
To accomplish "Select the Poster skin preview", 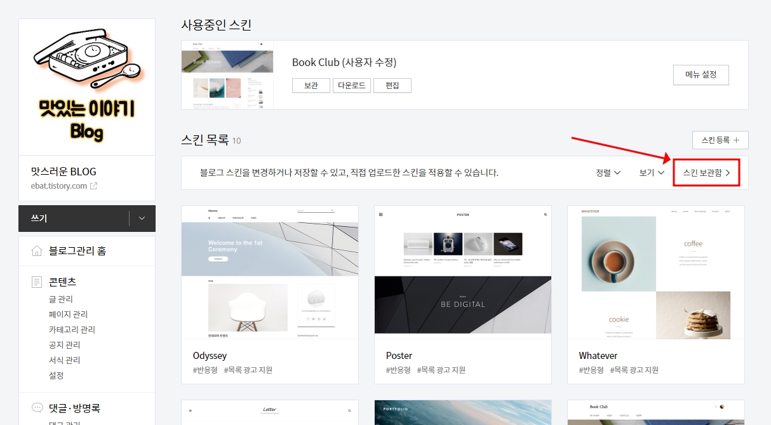I will (463, 273).
